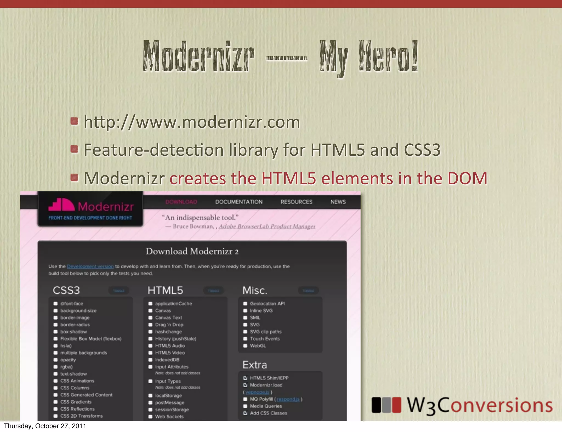Image resolution: width=562 pixels, height=432 pixels.
Task: Click the CSS3 toggle button
Action: (119, 291)
